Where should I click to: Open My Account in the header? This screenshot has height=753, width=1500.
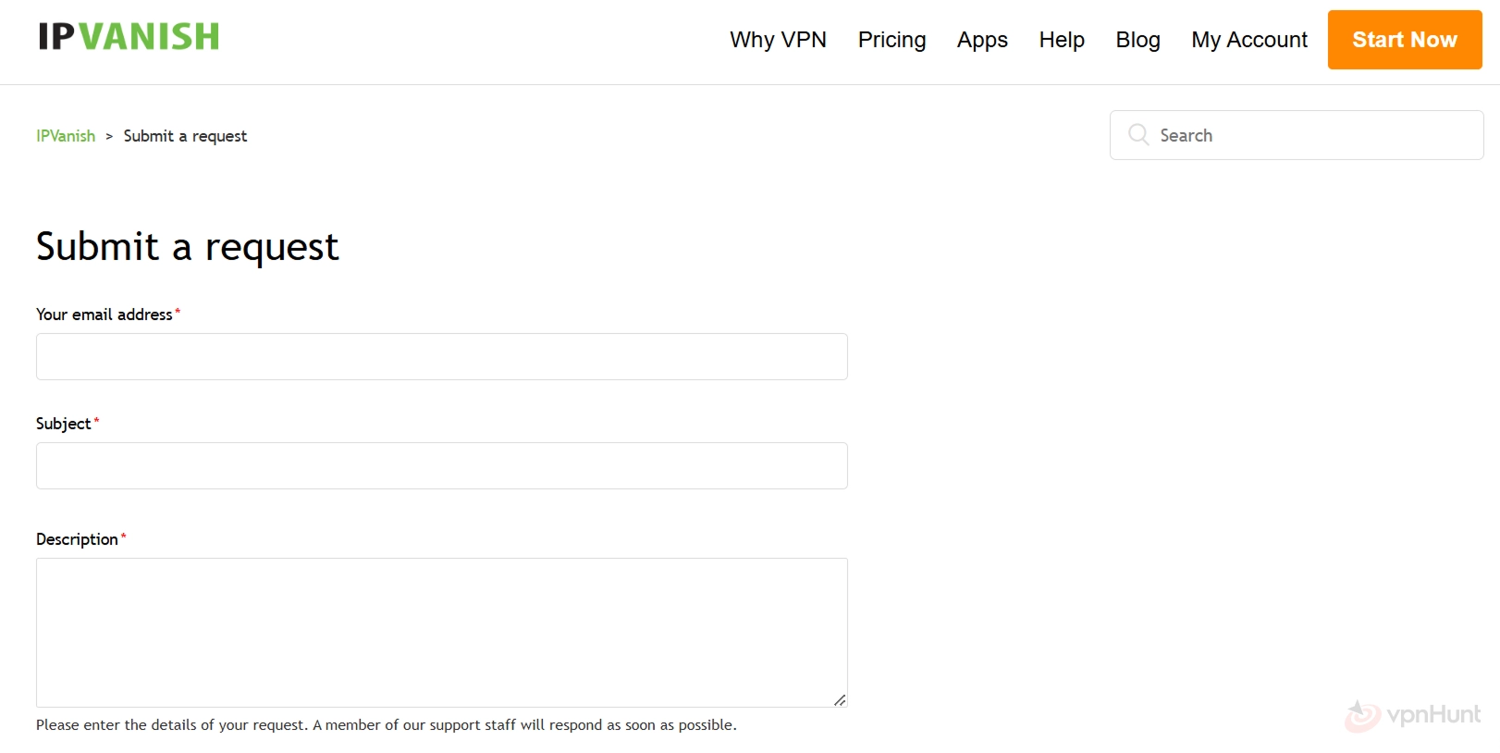1248,40
